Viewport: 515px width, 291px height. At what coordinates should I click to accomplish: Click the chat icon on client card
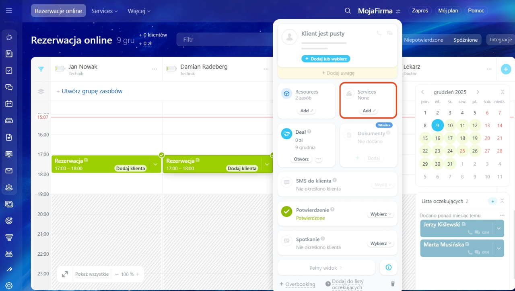(x=389, y=33)
